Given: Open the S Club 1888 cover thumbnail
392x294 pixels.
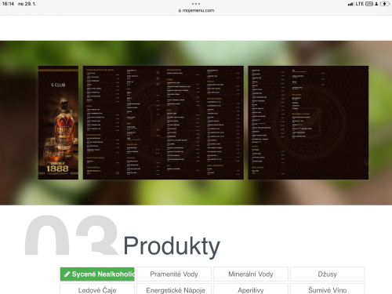Looking at the screenshot, I should coord(58,122).
